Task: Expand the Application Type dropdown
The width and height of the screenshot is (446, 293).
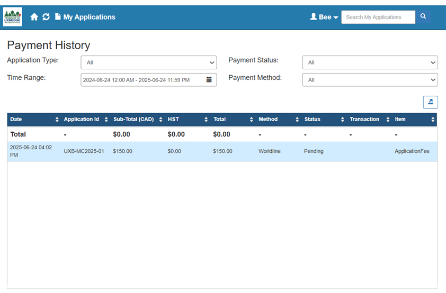Action: coord(149,62)
